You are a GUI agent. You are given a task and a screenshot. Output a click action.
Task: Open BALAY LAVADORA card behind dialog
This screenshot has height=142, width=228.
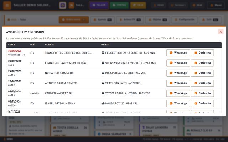point(158,130)
